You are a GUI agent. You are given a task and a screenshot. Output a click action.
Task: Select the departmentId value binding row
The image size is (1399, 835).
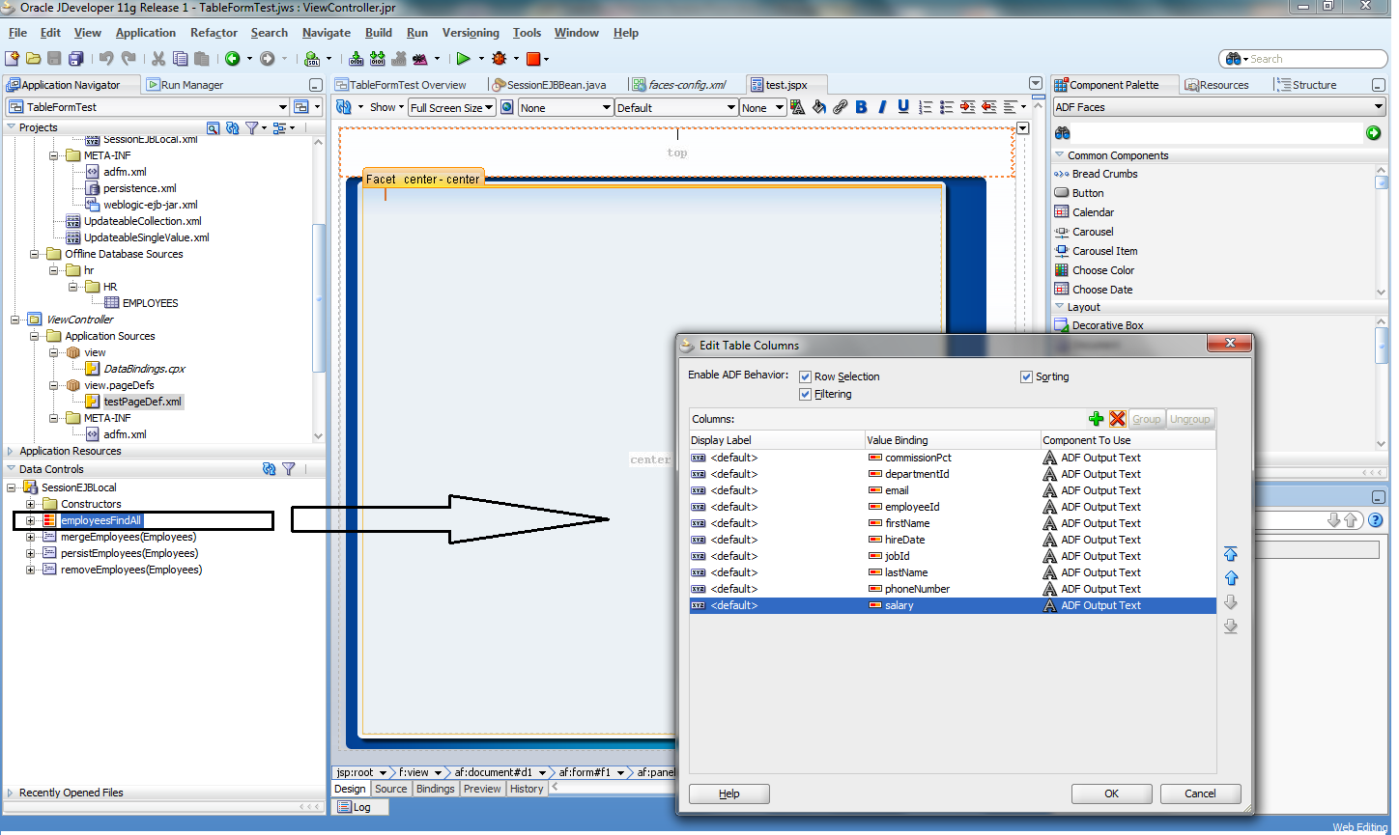917,474
